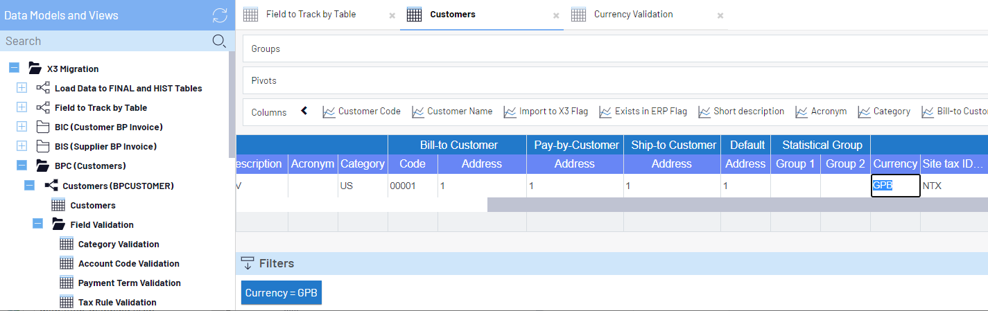Expand the BIC (Customer BP Invoice) folder
The width and height of the screenshot is (988, 311).
[21, 127]
